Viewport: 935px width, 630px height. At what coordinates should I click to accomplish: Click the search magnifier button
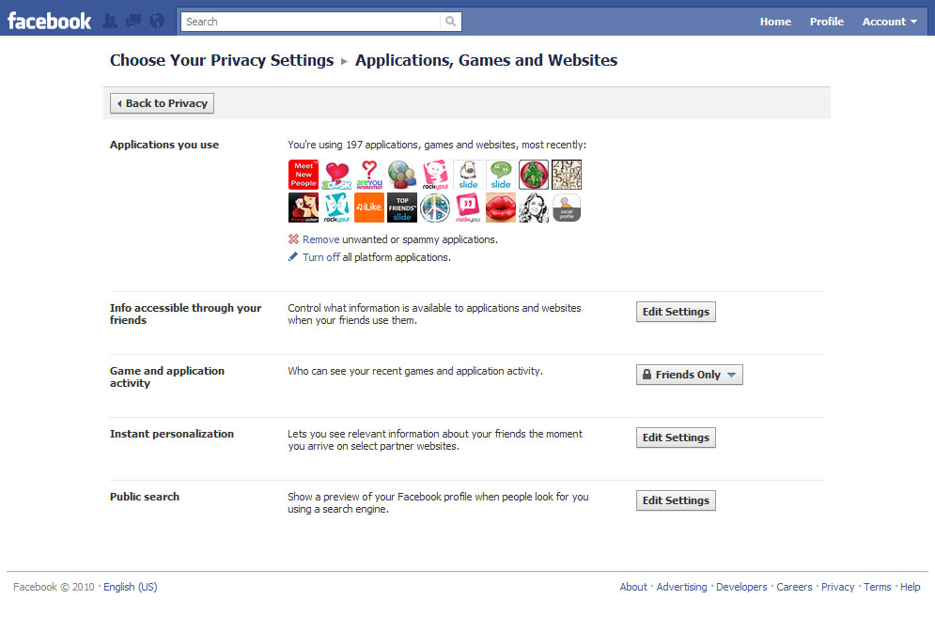pos(451,22)
